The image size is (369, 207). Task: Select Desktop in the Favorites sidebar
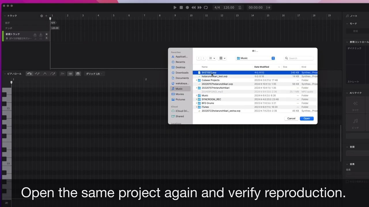pyautogui.click(x=180, y=67)
